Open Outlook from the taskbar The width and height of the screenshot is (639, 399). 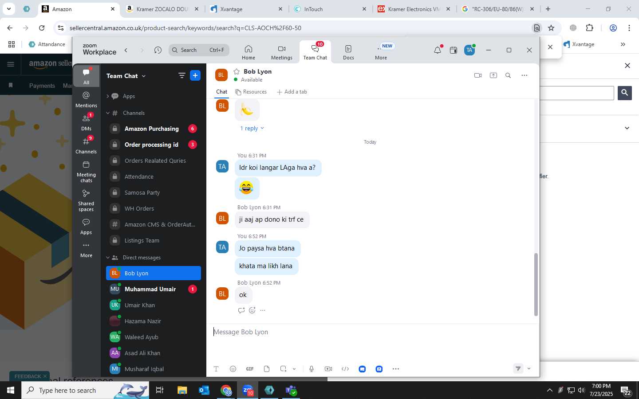tap(204, 390)
